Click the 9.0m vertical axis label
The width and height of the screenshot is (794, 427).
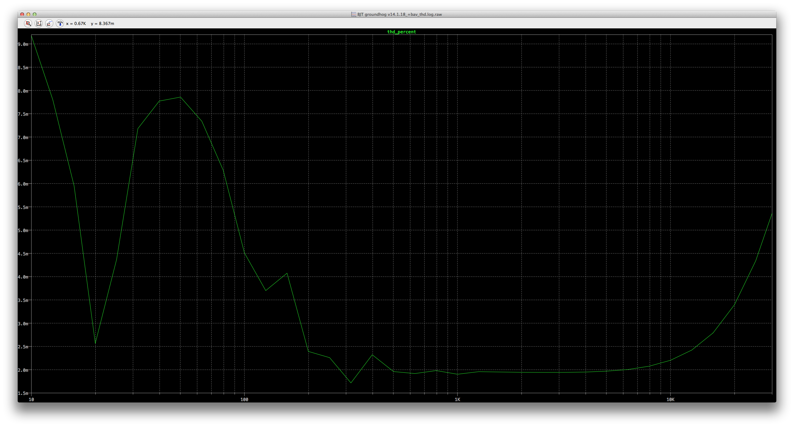point(23,44)
